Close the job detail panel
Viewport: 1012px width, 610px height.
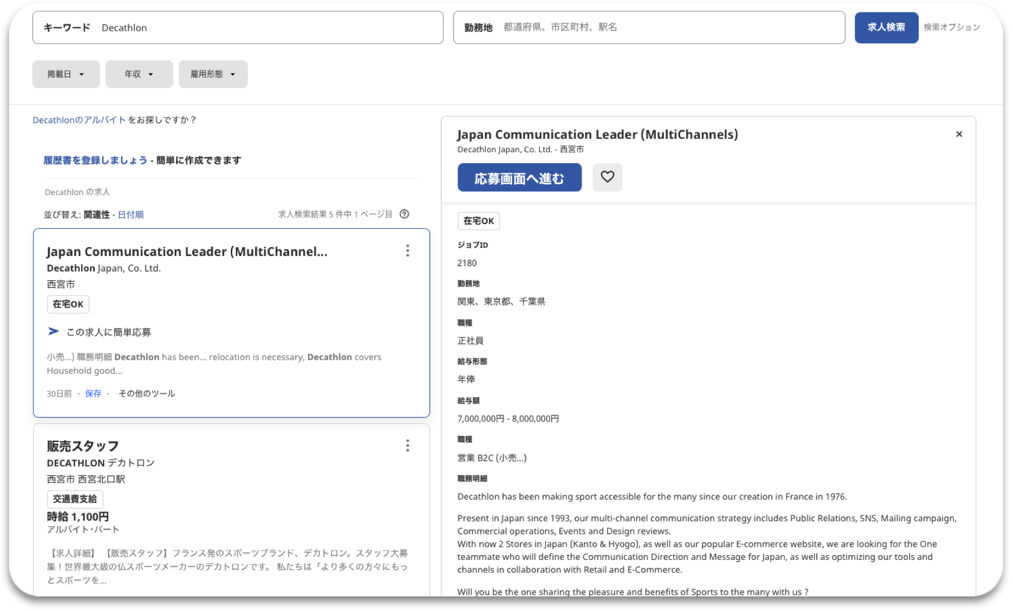click(959, 134)
